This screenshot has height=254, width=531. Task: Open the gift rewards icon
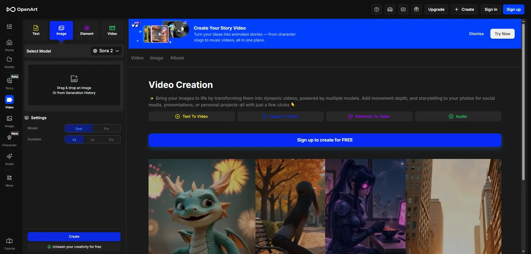416,9
